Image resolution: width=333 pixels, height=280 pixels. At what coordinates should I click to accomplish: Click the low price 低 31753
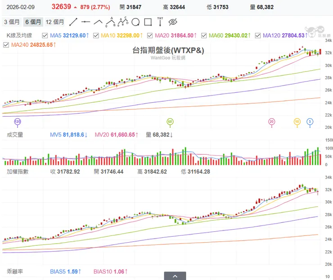217,7
